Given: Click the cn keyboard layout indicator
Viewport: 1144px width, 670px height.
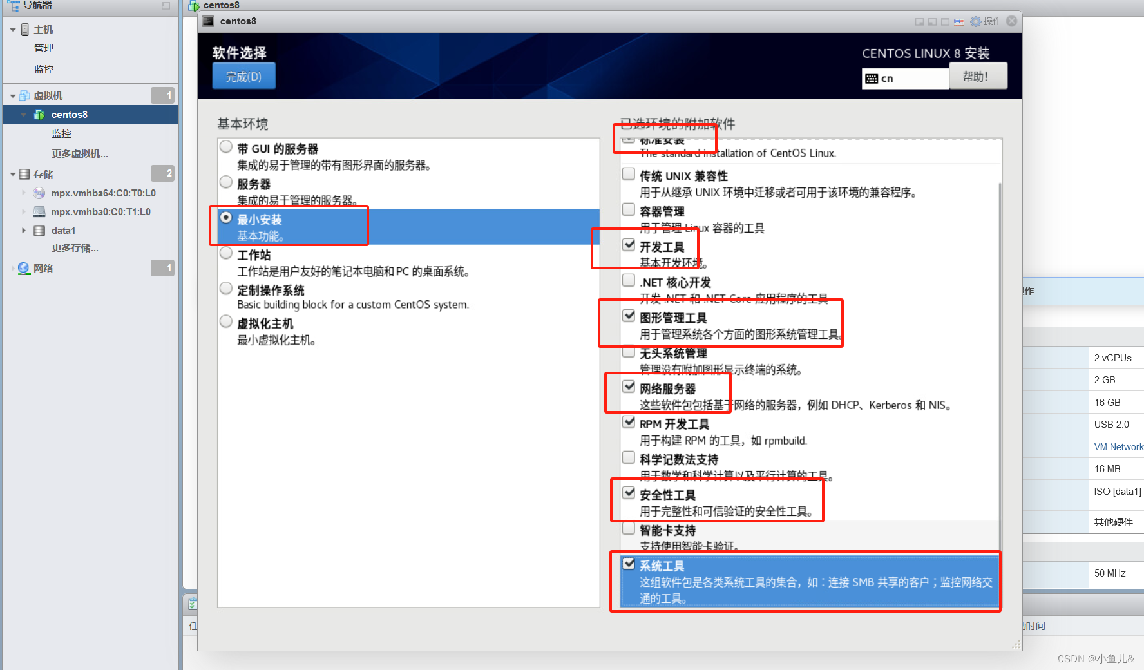Looking at the screenshot, I should pos(905,79).
